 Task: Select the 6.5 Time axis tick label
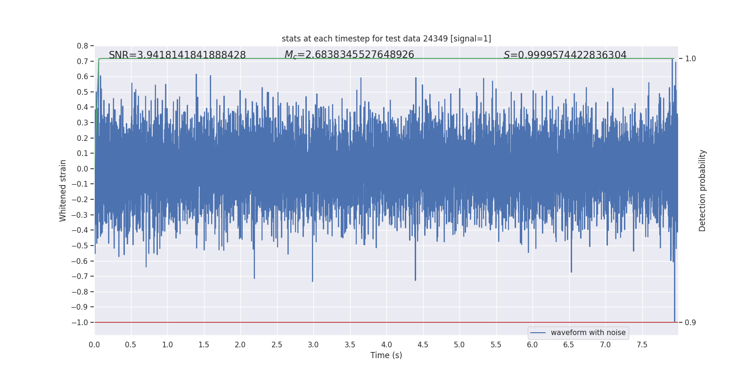pyautogui.click(x=569, y=344)
